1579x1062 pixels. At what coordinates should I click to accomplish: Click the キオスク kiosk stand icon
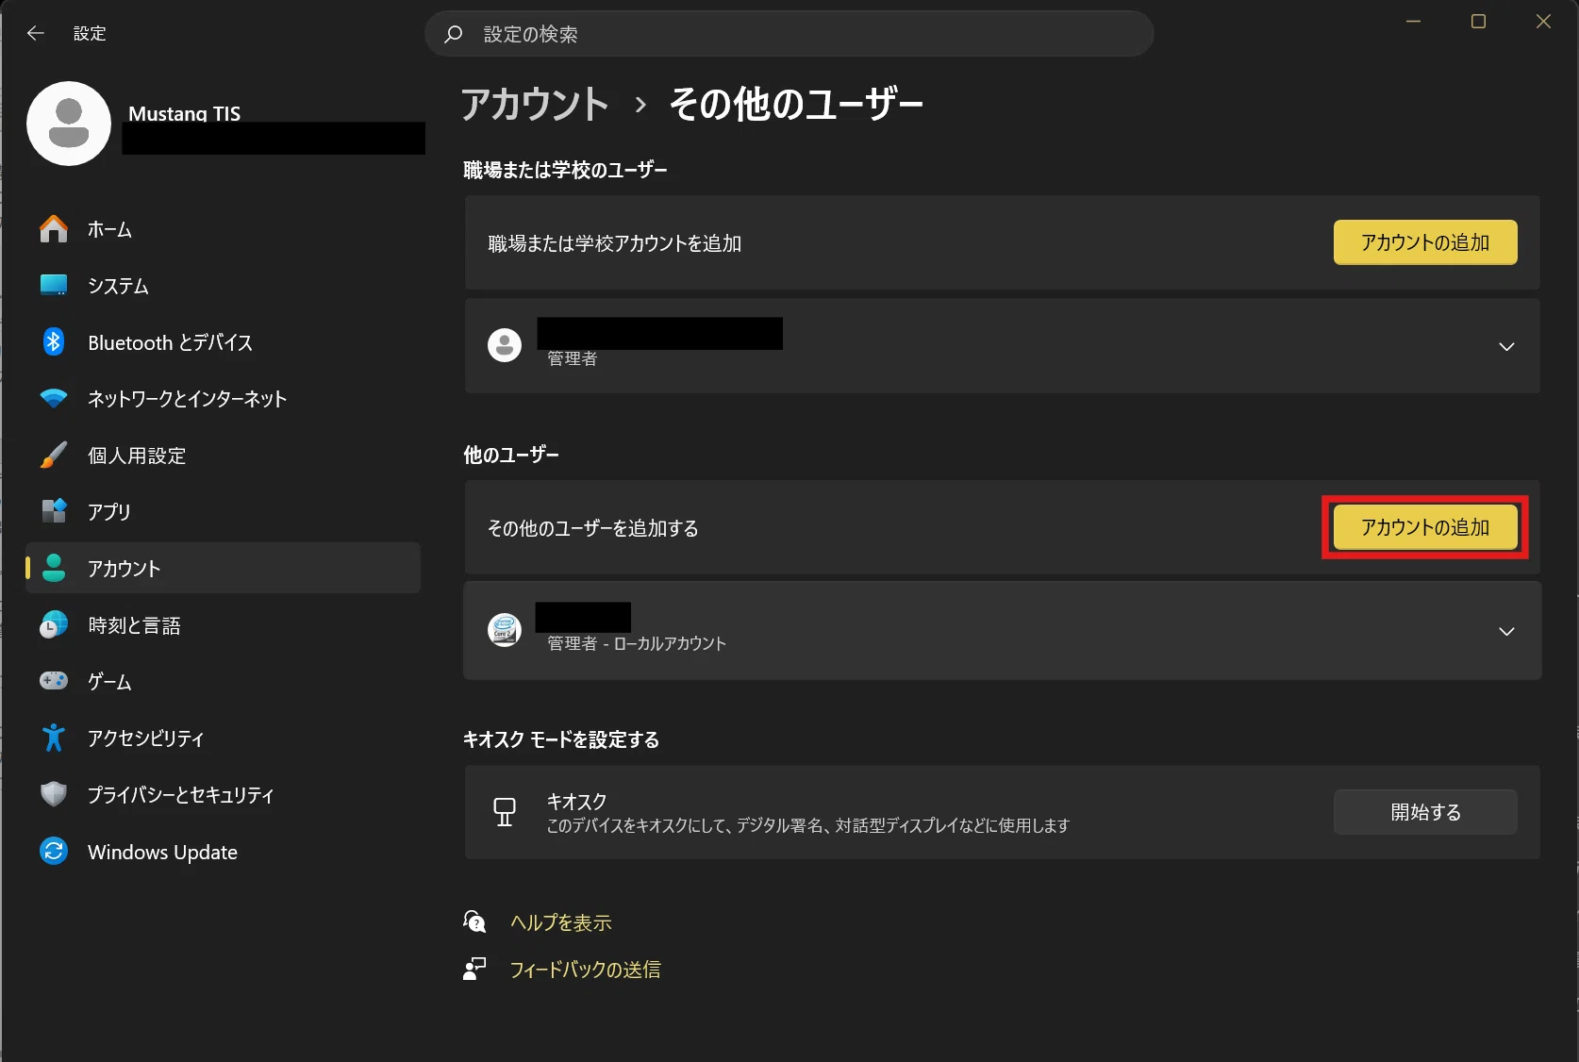tap(505, 812)
